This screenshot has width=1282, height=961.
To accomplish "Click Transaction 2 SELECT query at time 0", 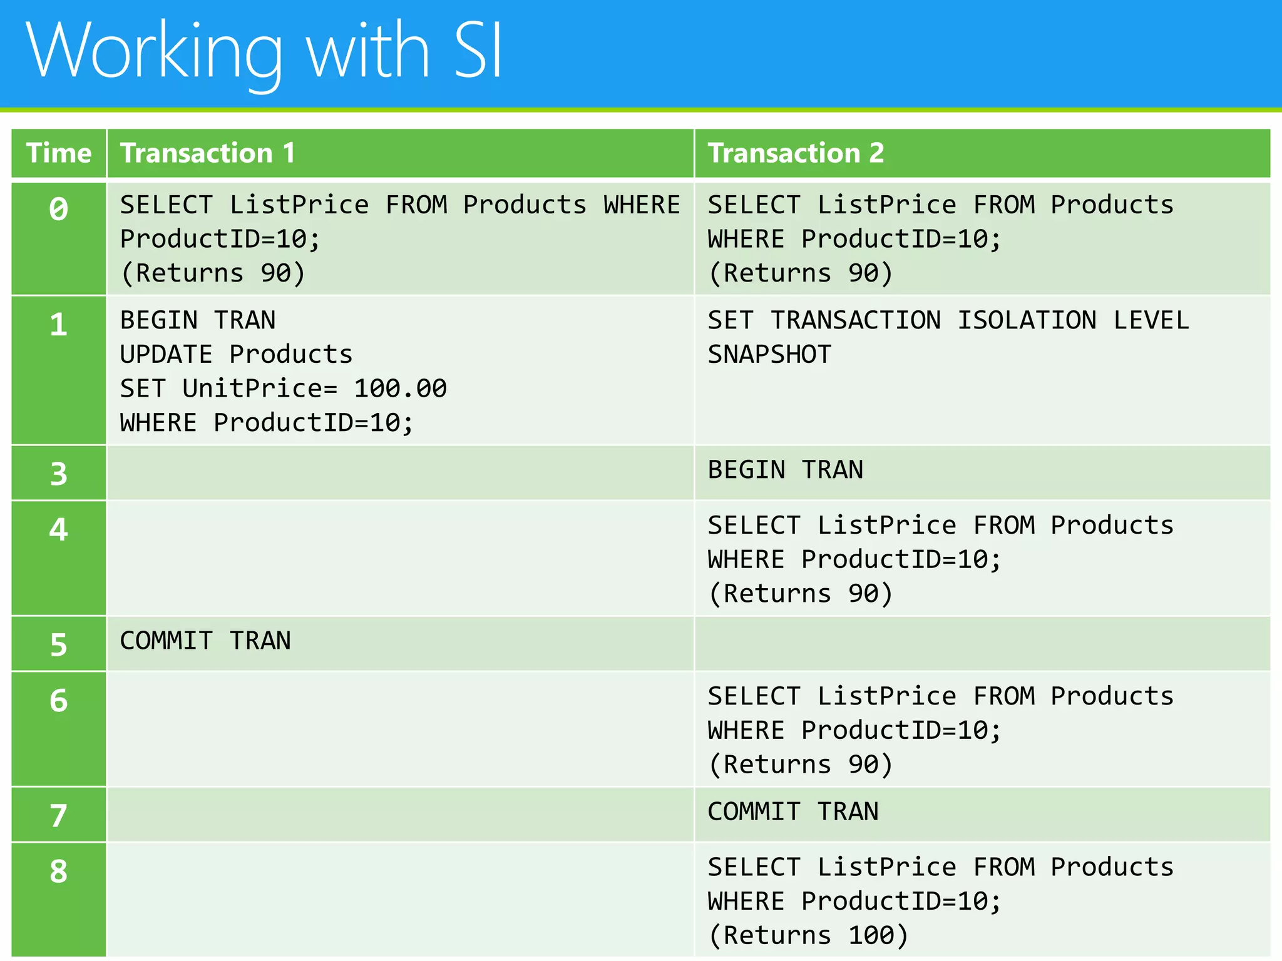I will pyautogui.click(x=940, y=238).
